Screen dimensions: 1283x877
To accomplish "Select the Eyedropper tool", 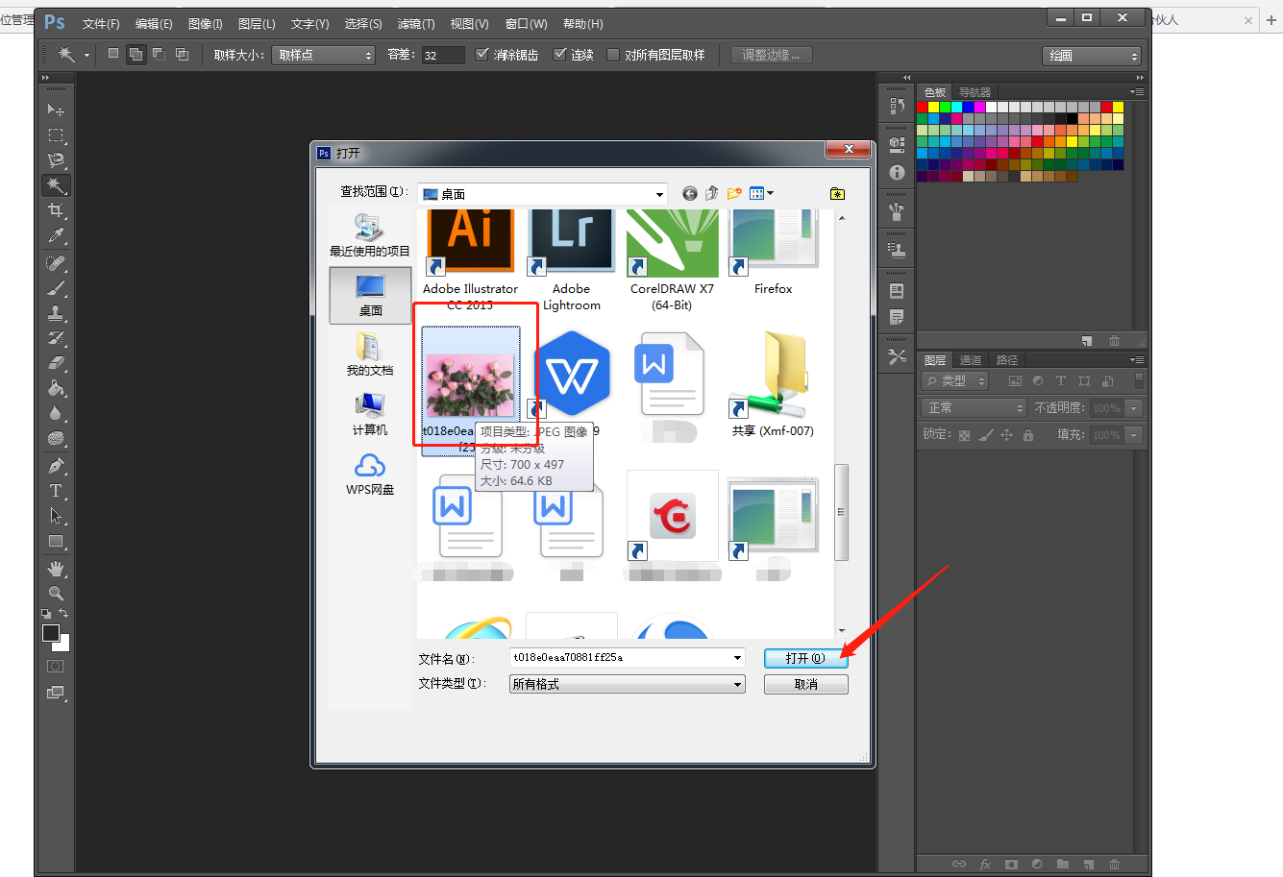I will click(x=56, y=235).
